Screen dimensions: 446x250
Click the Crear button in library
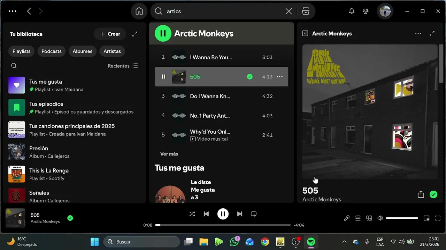pyautogui.click(x=110, y=34)
